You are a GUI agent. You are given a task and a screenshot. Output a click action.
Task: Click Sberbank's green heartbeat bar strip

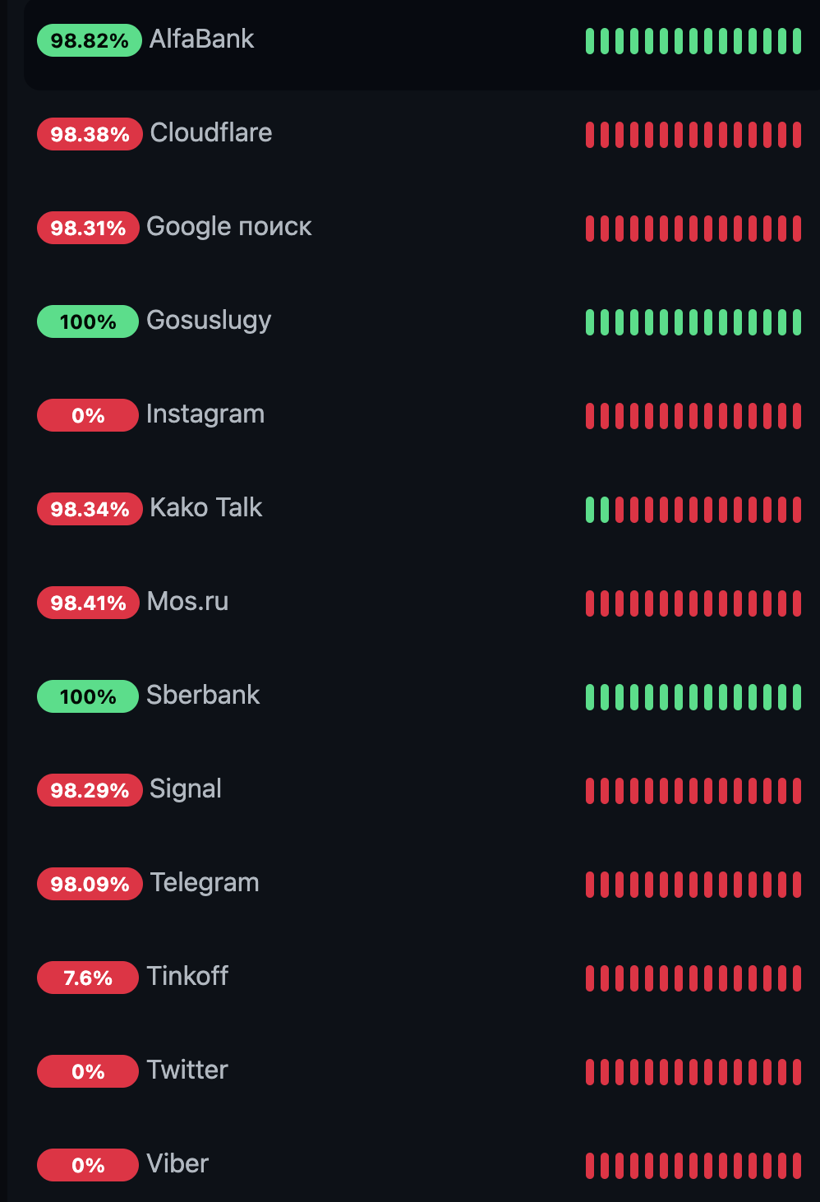693,697
